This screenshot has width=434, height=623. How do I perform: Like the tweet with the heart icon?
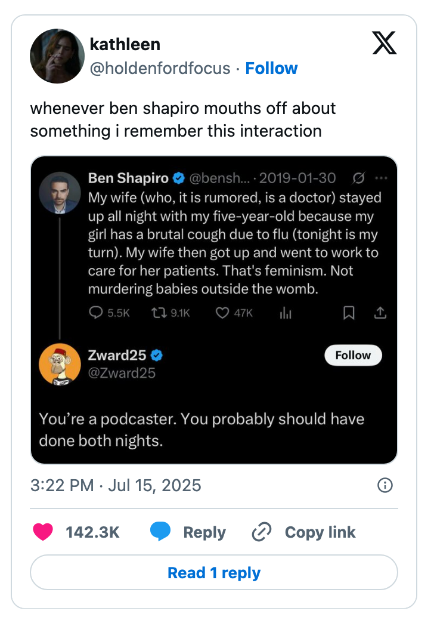tap(44, 532)
